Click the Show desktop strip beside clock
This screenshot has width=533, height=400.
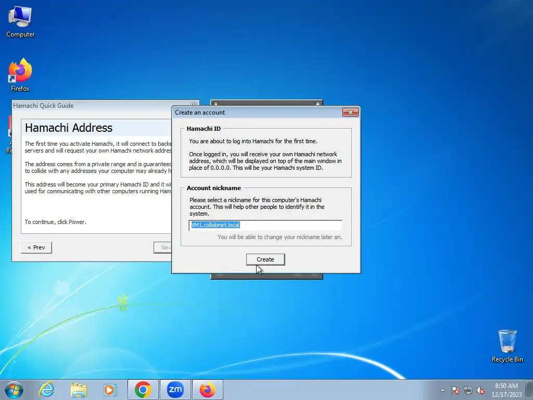click(x=530, y=390)
